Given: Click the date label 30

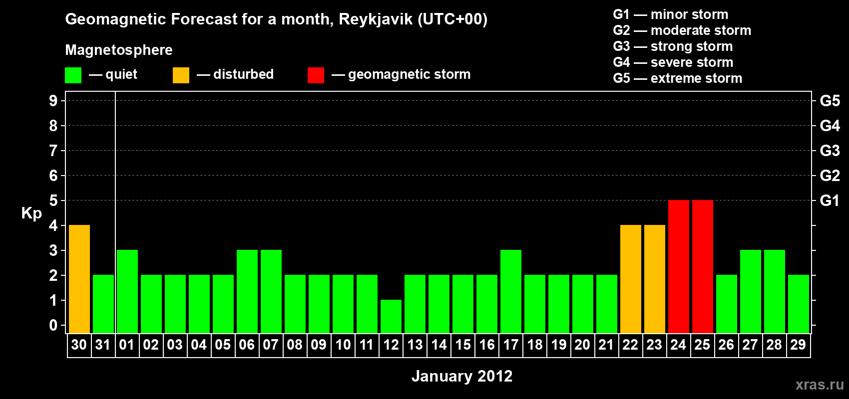Looking at the screenshot, I should click(79, 345).
